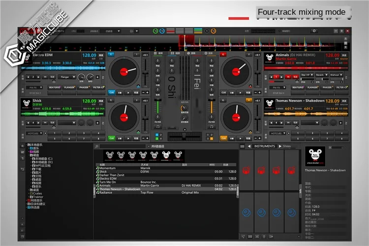This screenshot has height=246, width=369.
Task: Open 本地磁盘 (C:) in folder tree
Action: (x=44, y=158)
